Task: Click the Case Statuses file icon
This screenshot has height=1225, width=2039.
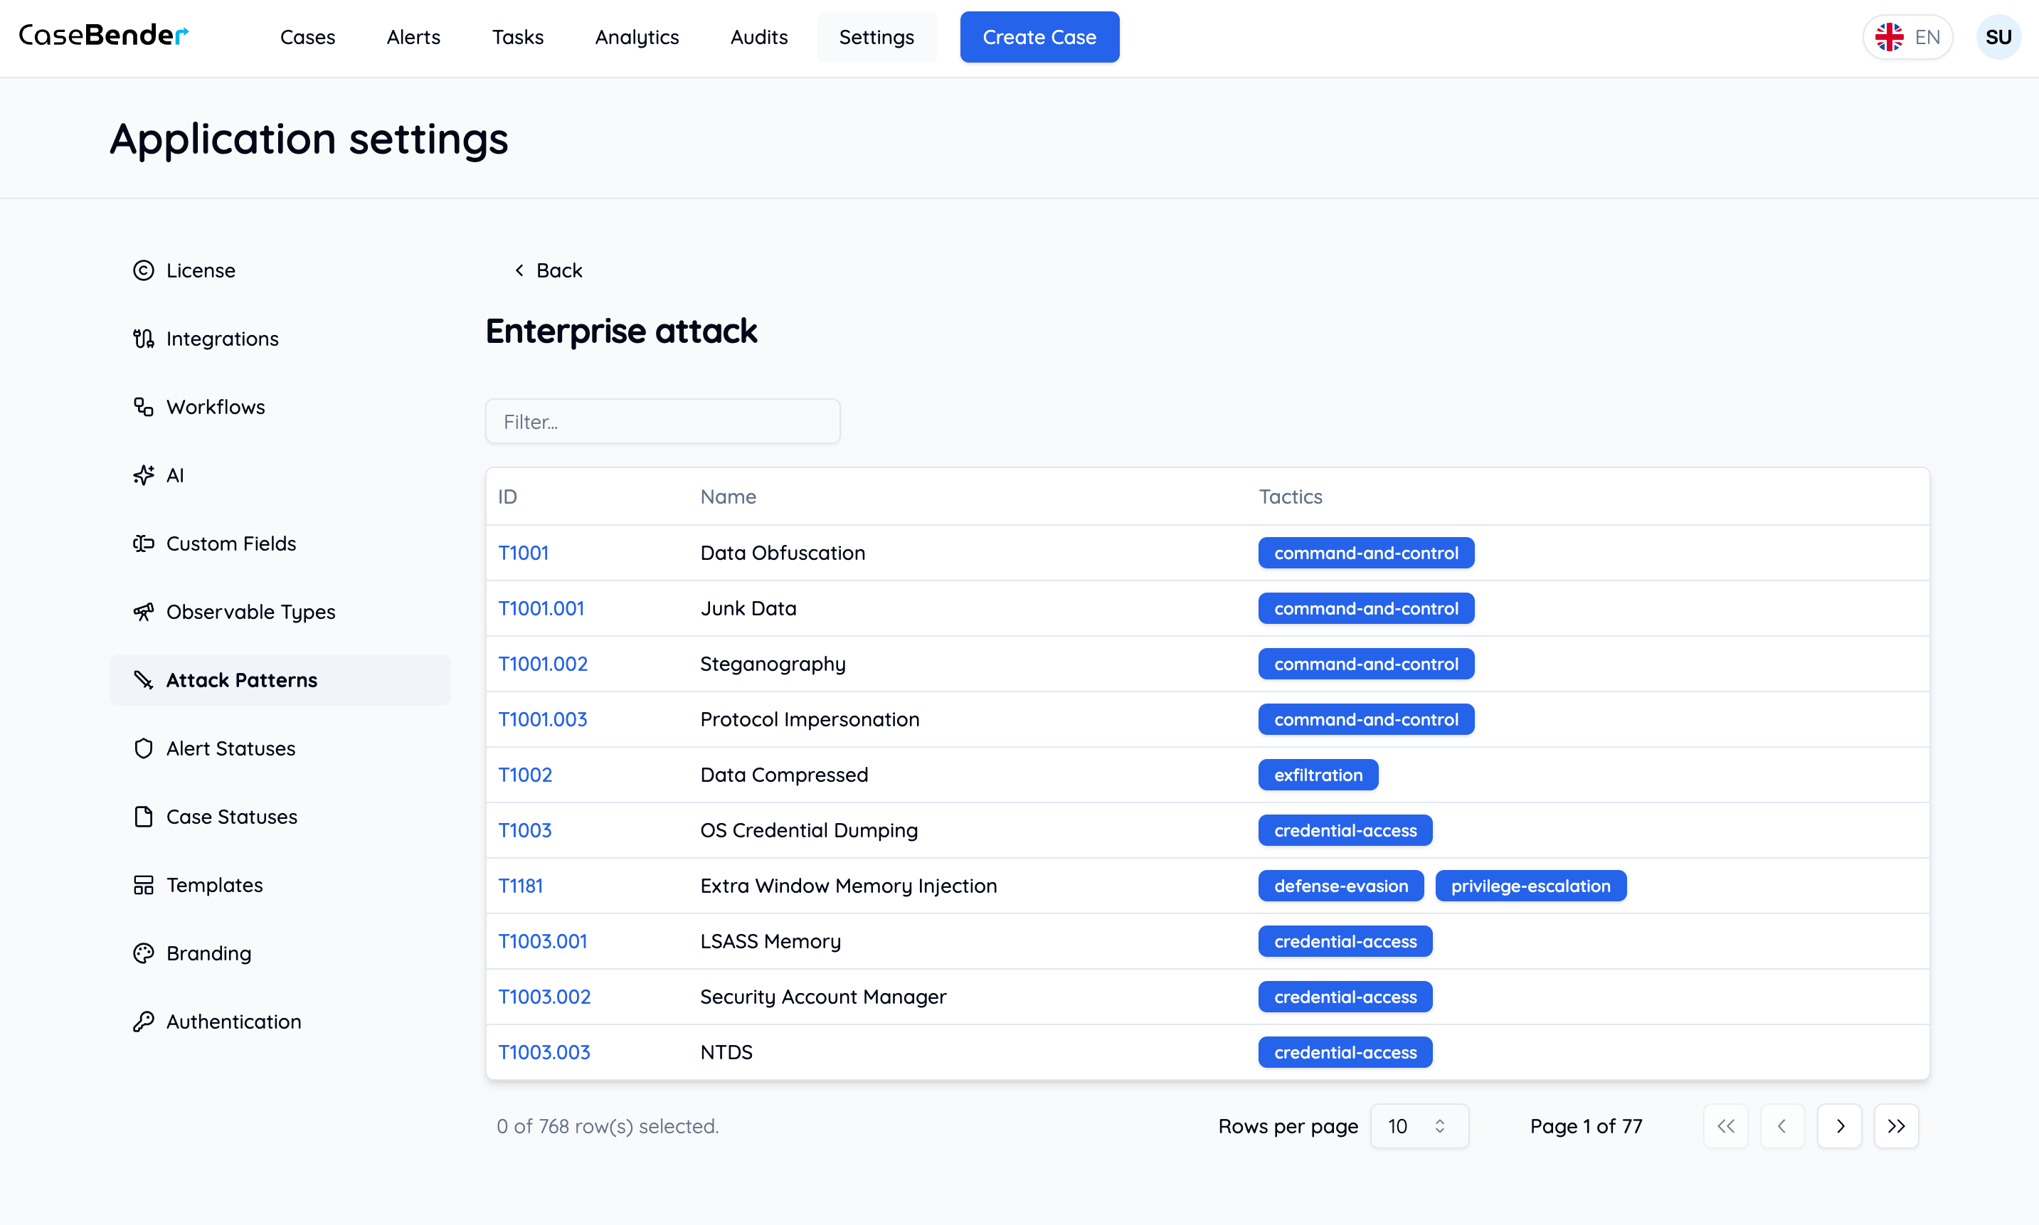Action: (x=144, y=817)
